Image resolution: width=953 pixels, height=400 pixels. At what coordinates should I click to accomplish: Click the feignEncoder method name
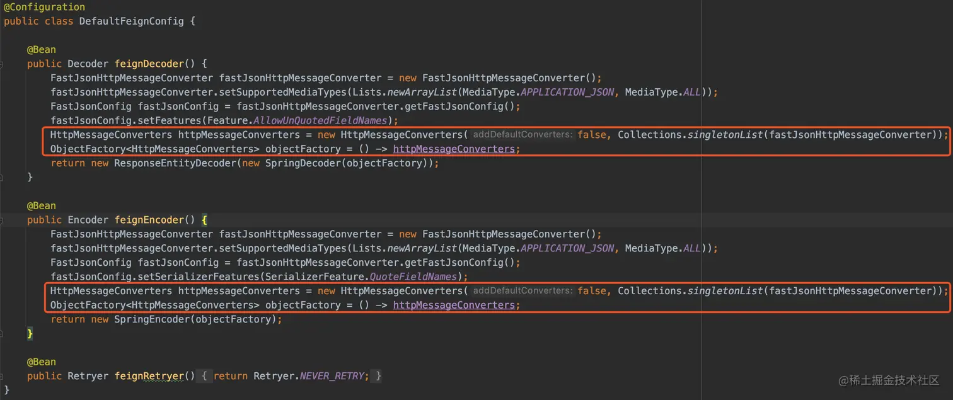(x=149, y=220)
